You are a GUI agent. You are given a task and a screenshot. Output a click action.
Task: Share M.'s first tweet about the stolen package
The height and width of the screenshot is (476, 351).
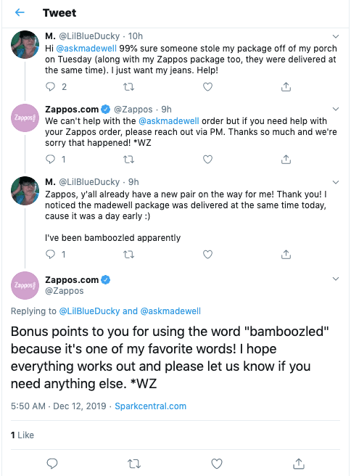point(286,87)
